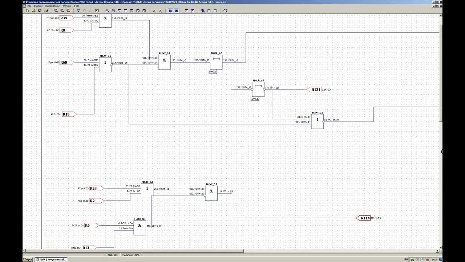This screenshot has width=465, height=262.
Task: Open the Help menu
Action: 76,6
